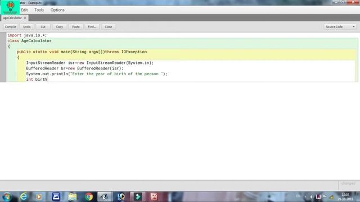Open the media player taskbar icon
360x202 pixels.
click(39, 197)
